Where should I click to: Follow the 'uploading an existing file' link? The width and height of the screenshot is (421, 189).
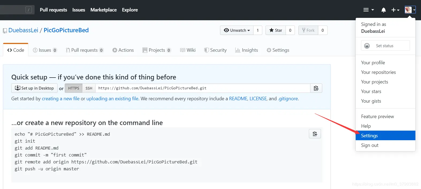coord(112,99)
